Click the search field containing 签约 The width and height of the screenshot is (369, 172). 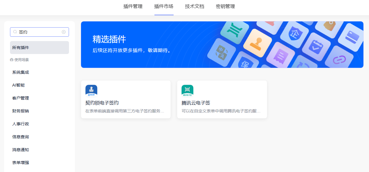(x=38, y=32)
